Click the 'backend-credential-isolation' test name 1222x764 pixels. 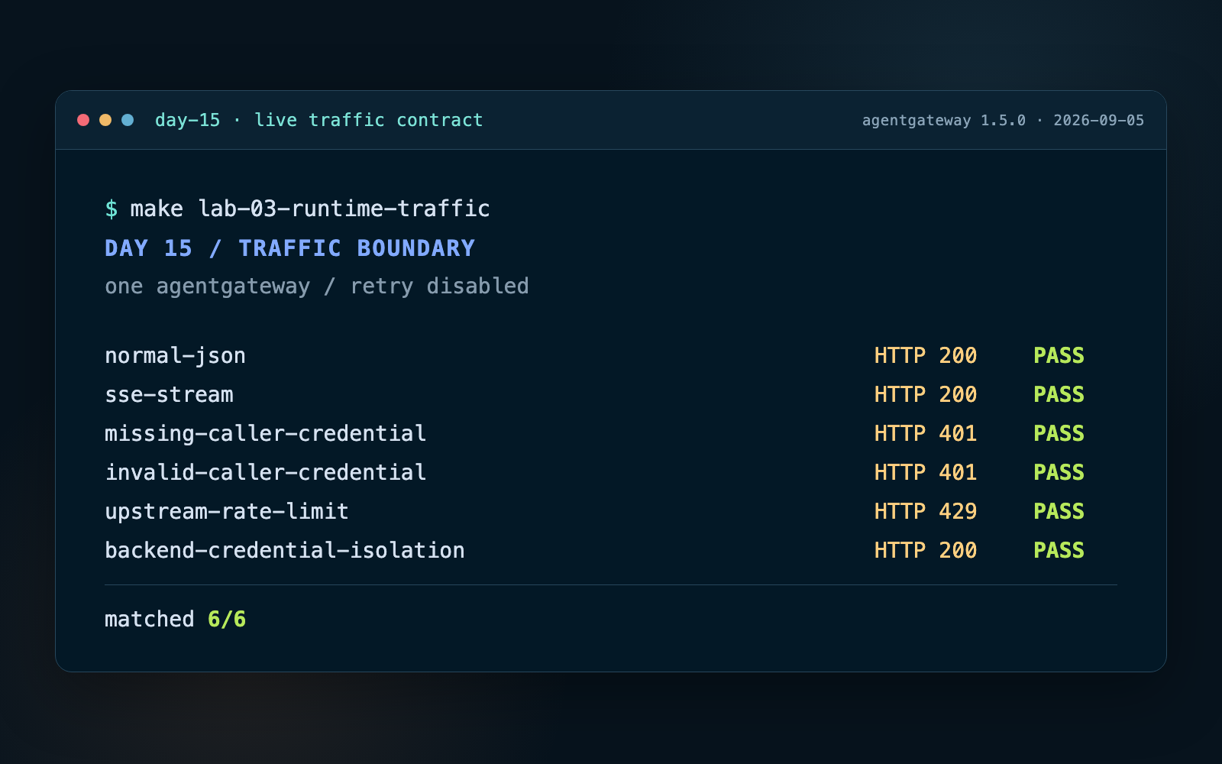(285, 551)
